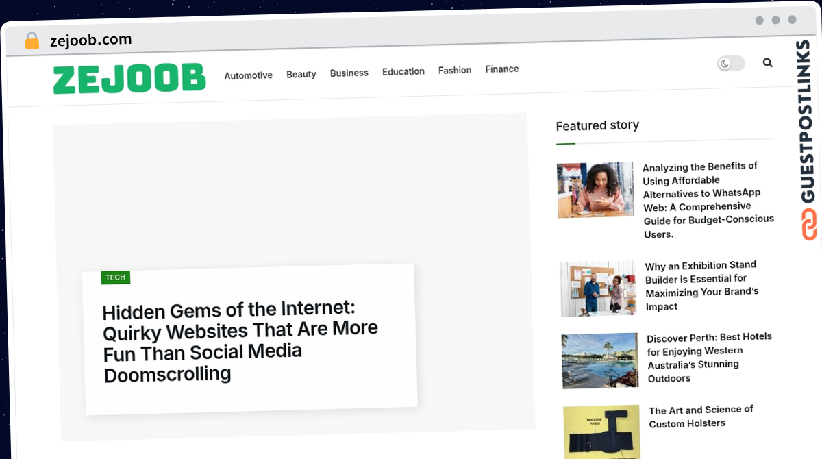Click the padlock icon in address bar
The image size is (822, 459).
point(32,41)
